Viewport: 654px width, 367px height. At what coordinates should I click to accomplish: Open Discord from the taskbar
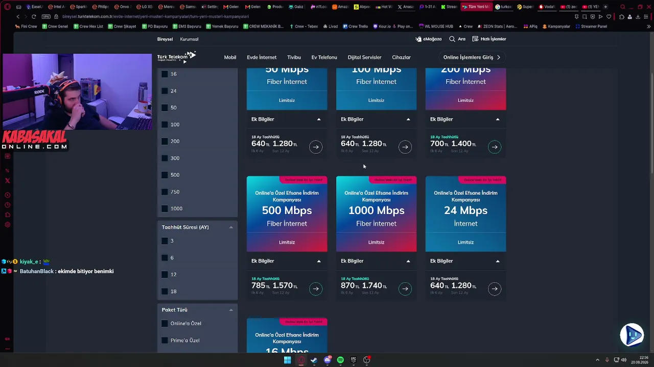pos(328,360)
